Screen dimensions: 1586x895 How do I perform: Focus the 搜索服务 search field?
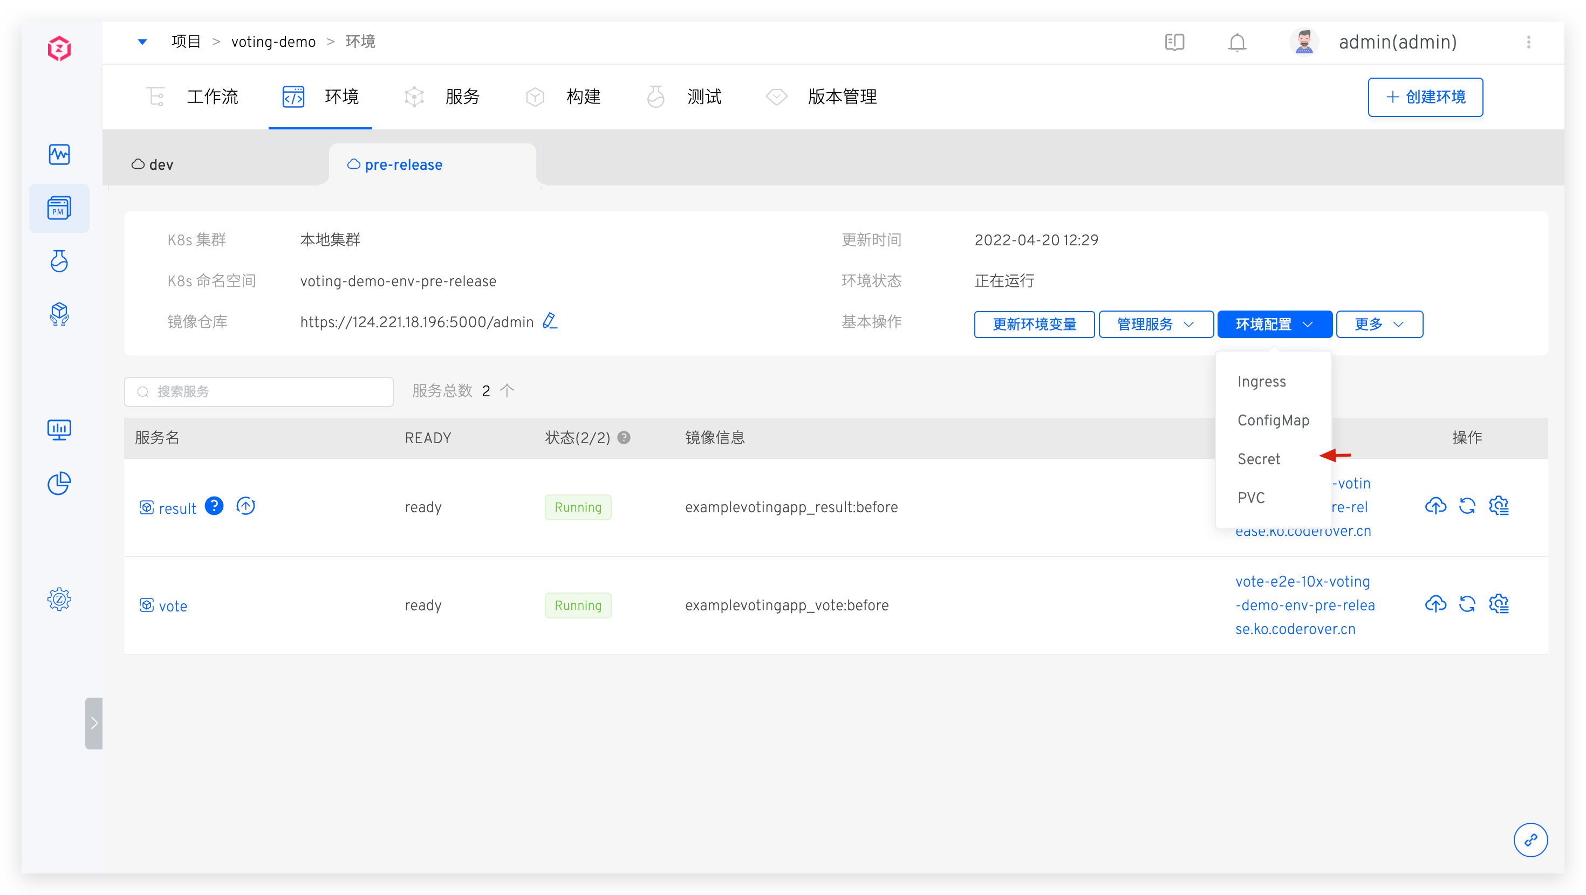click(258, 392)
